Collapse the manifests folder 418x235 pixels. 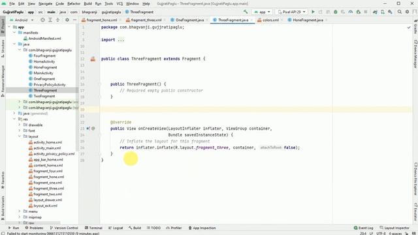pyautogui.click(x=14, y=33)
